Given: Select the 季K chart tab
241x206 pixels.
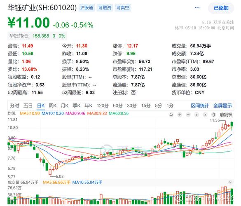Looking at the screenshot, I should 76,105.
